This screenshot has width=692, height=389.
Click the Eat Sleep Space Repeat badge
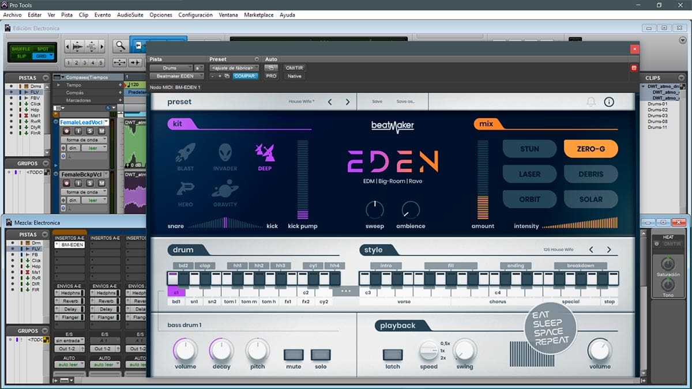[x=551, y=328]
